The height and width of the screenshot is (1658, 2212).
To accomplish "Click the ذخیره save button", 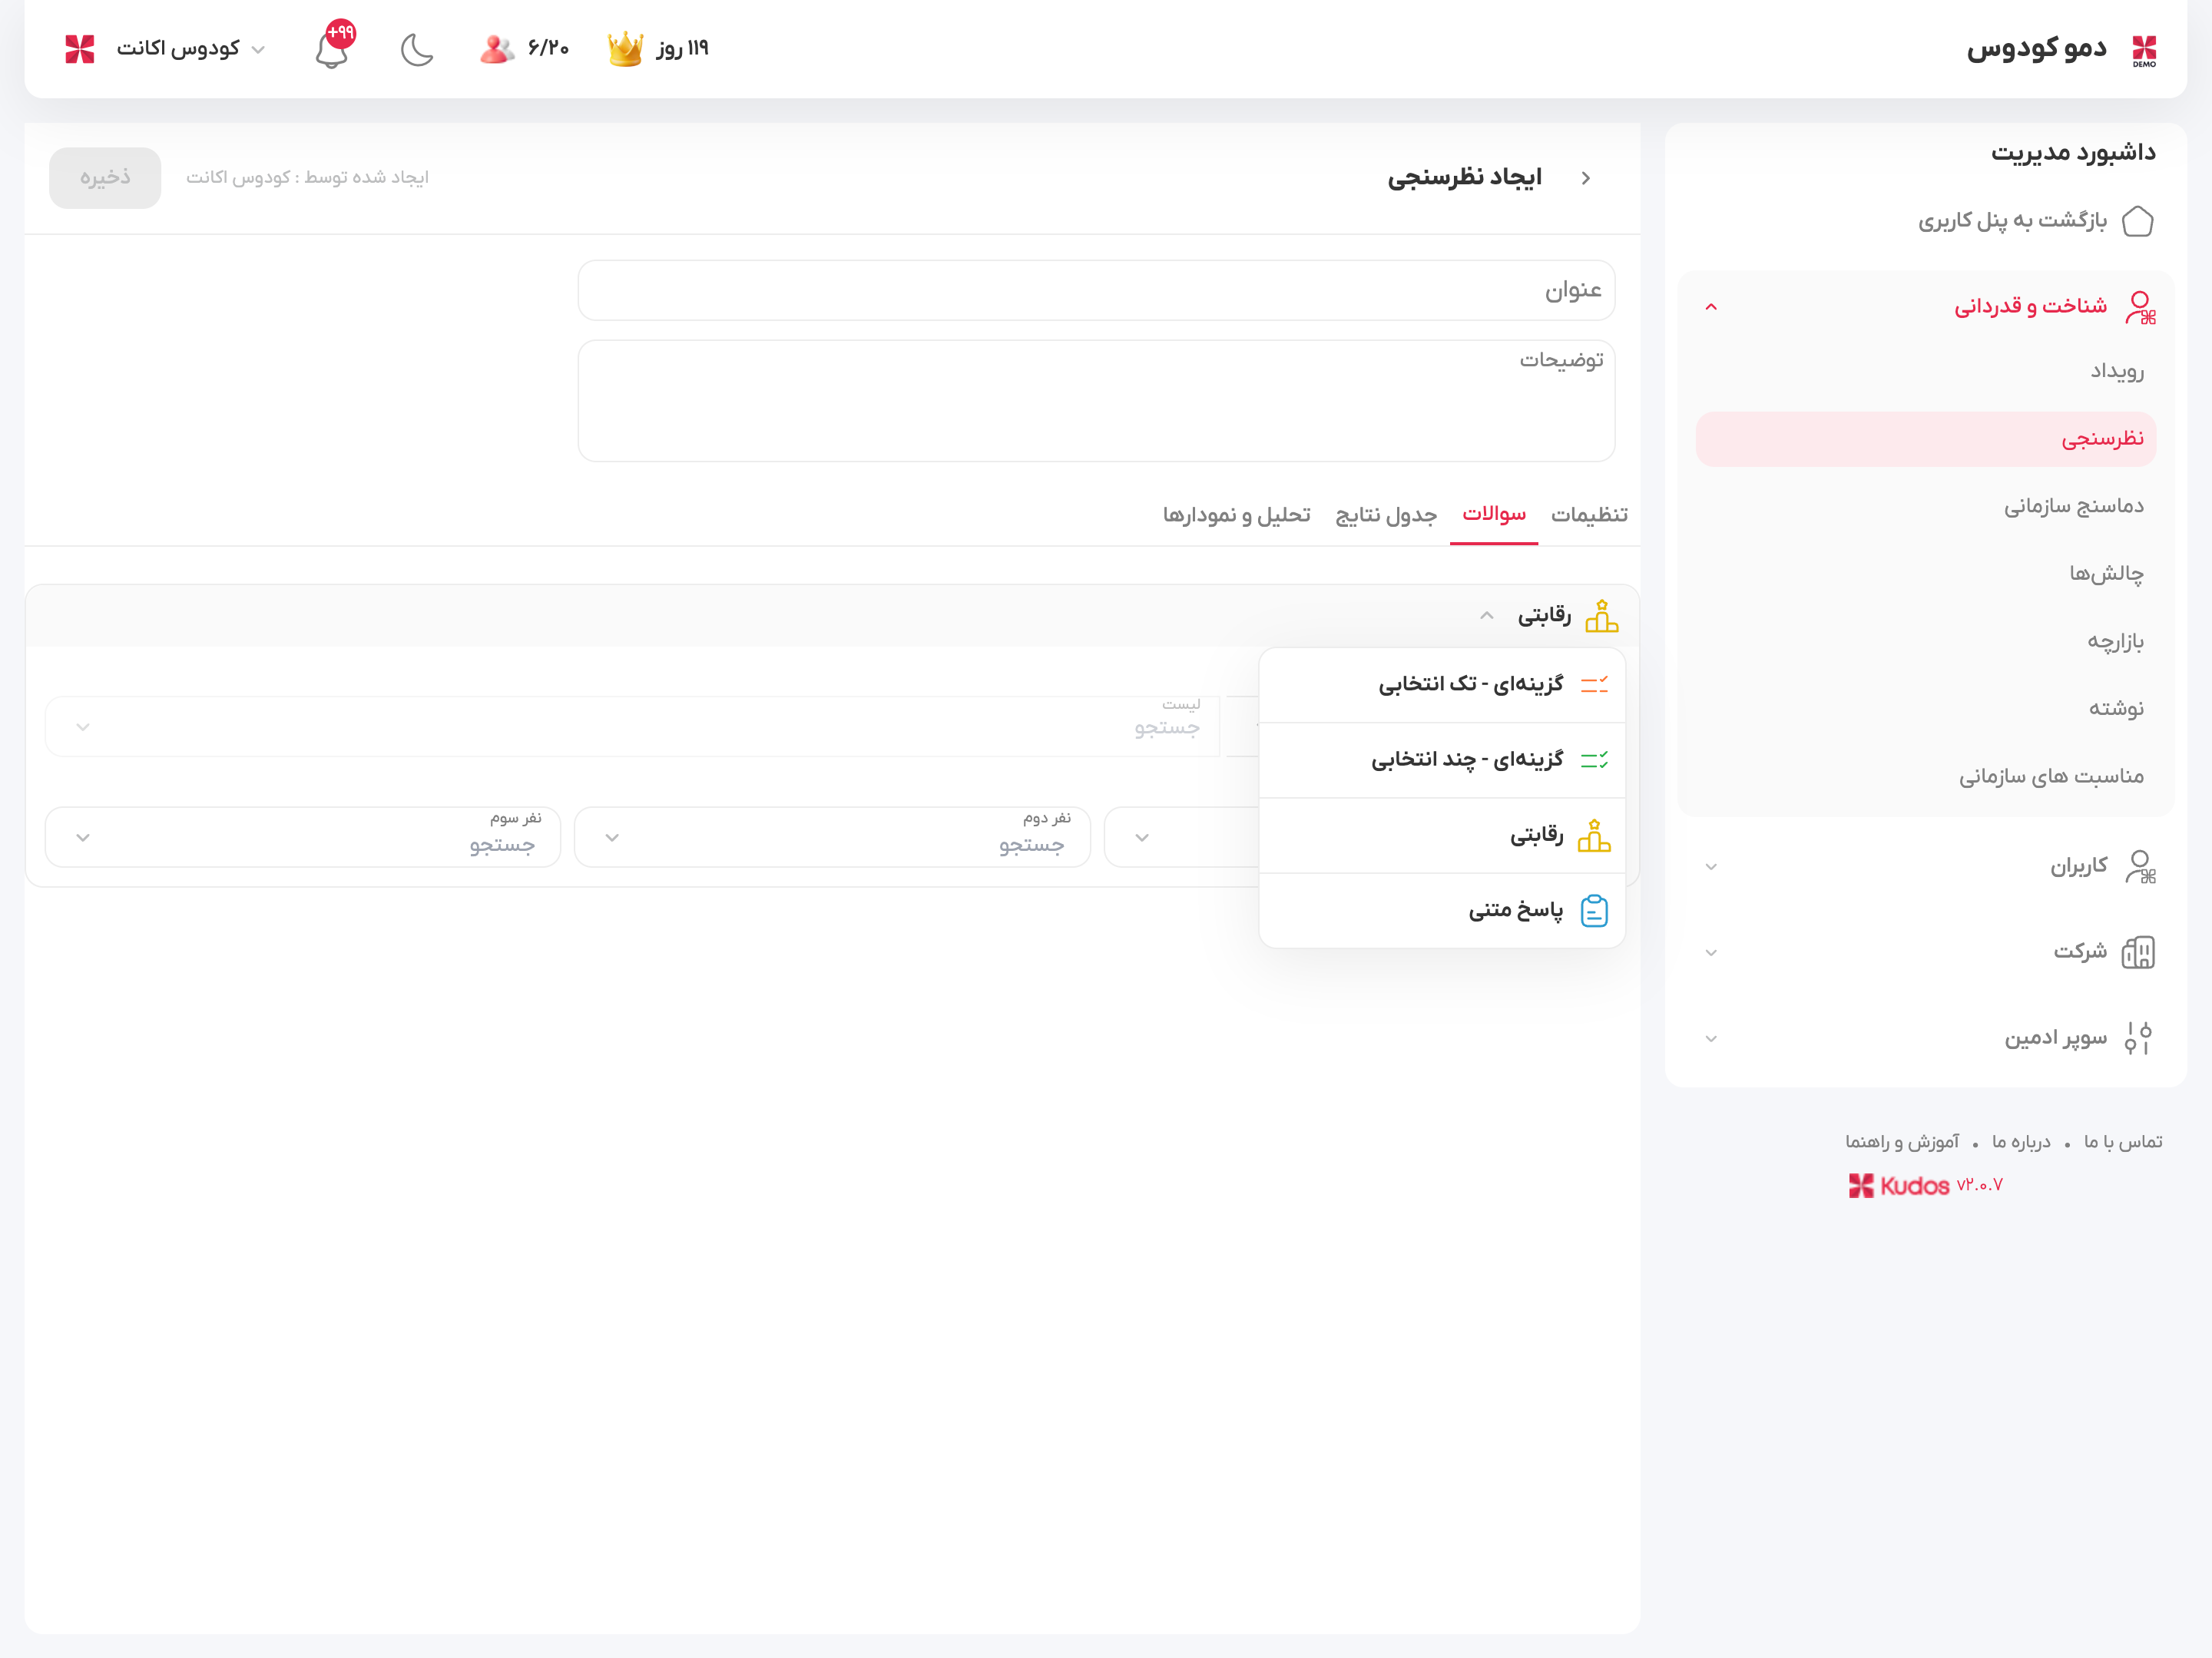I will coord(105,177).
